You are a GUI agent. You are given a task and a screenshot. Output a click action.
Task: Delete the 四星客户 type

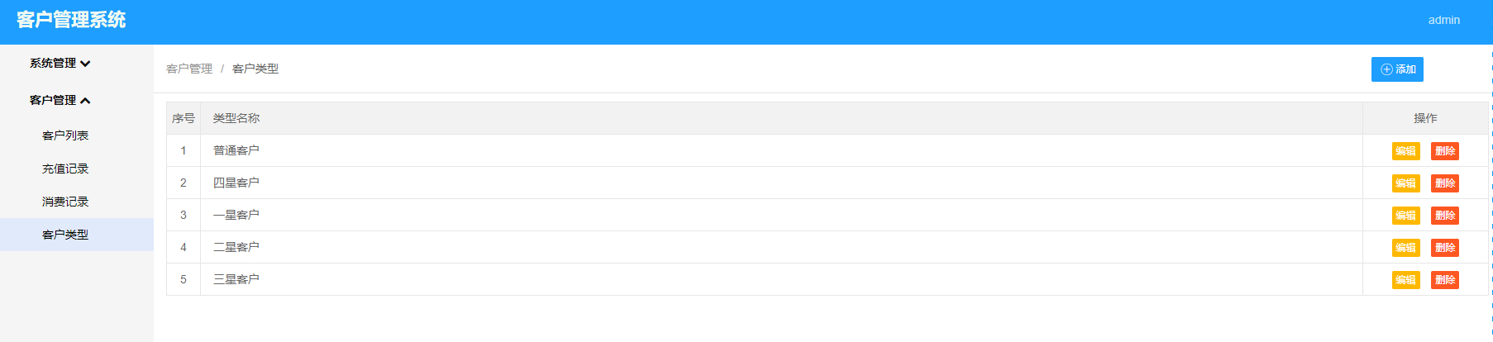(1444, 183)
